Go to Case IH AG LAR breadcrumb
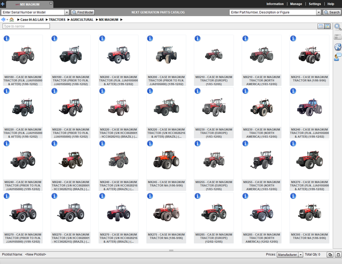Image resolution: width=342 pixels, height=264 pixels. click(x=32, y=19)
